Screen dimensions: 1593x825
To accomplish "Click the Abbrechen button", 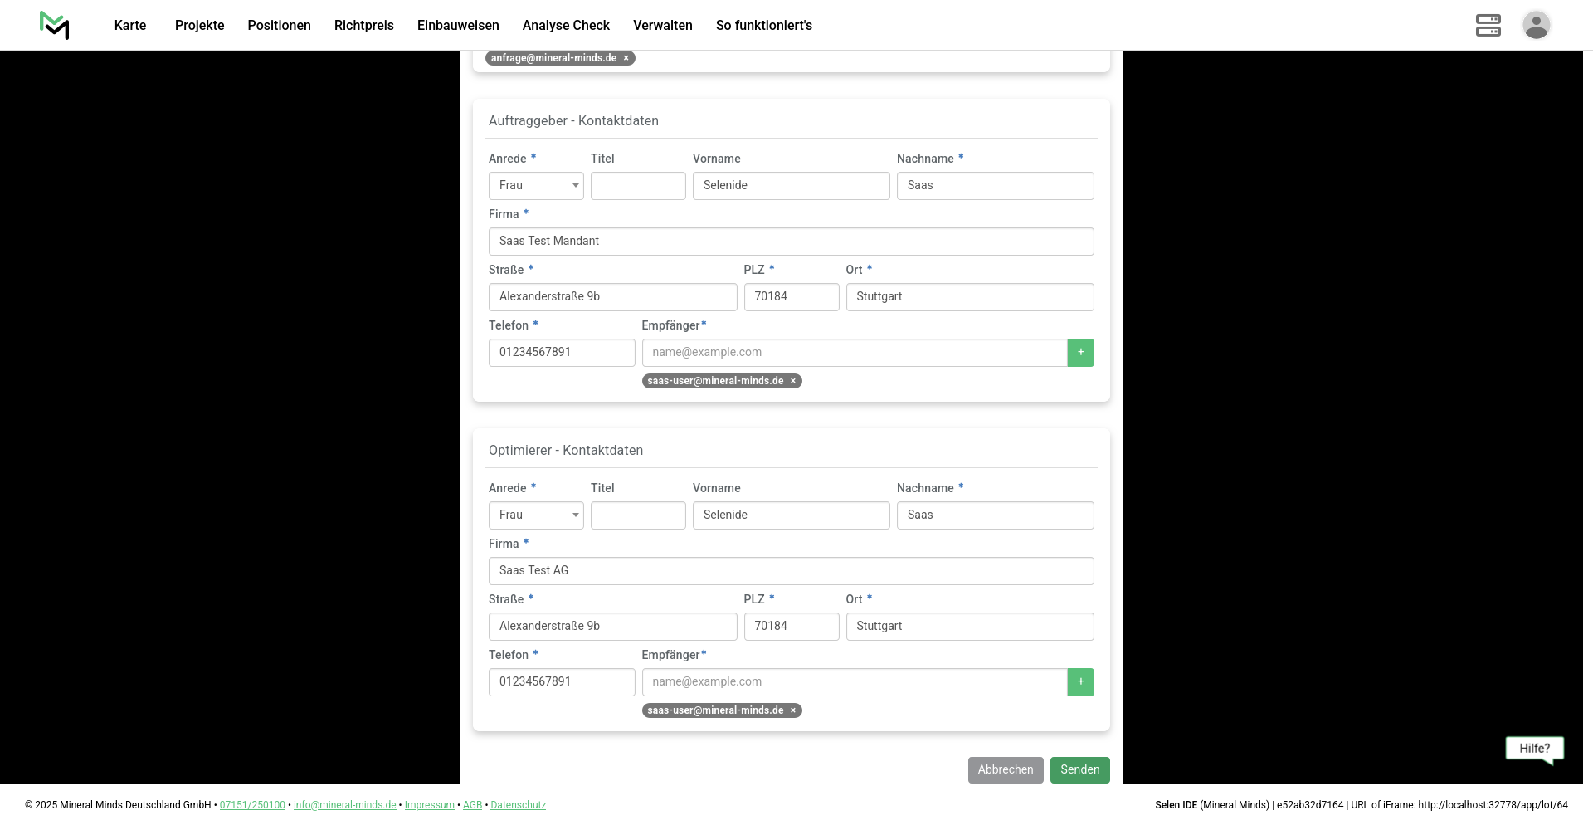I will tap(1005, 770).
